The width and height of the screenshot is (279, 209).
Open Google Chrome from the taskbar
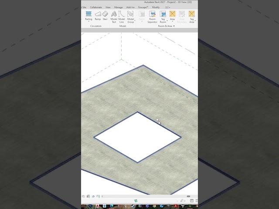[x=154, y=206]
